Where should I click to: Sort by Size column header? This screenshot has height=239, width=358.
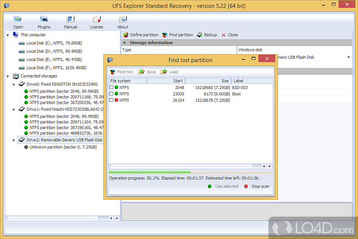click(208, 81)
